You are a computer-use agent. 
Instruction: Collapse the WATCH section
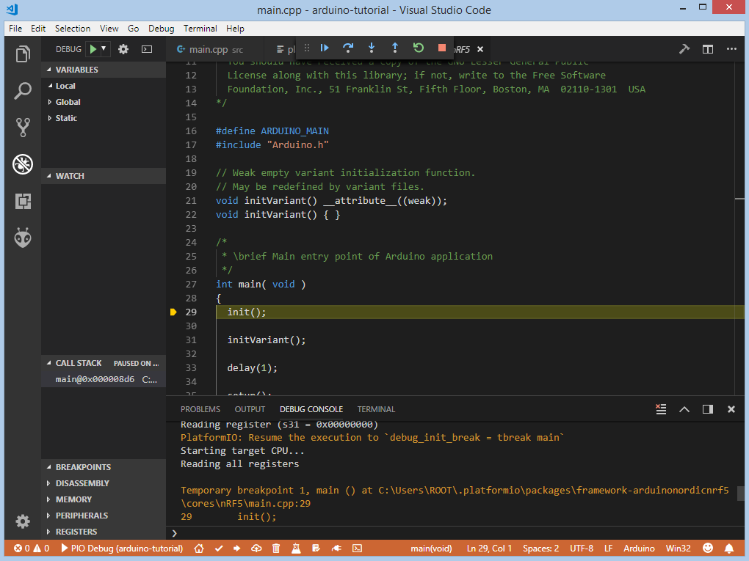click(104, 176)
